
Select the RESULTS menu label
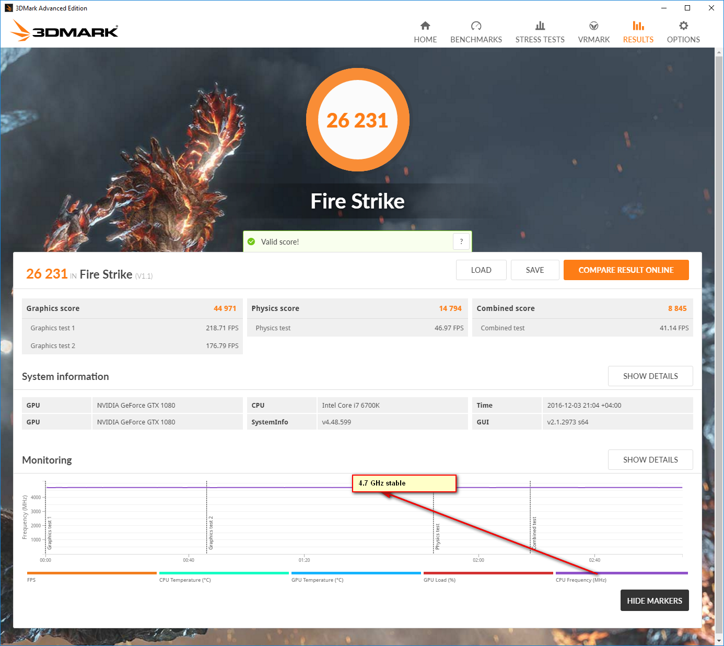click(638, 40)
